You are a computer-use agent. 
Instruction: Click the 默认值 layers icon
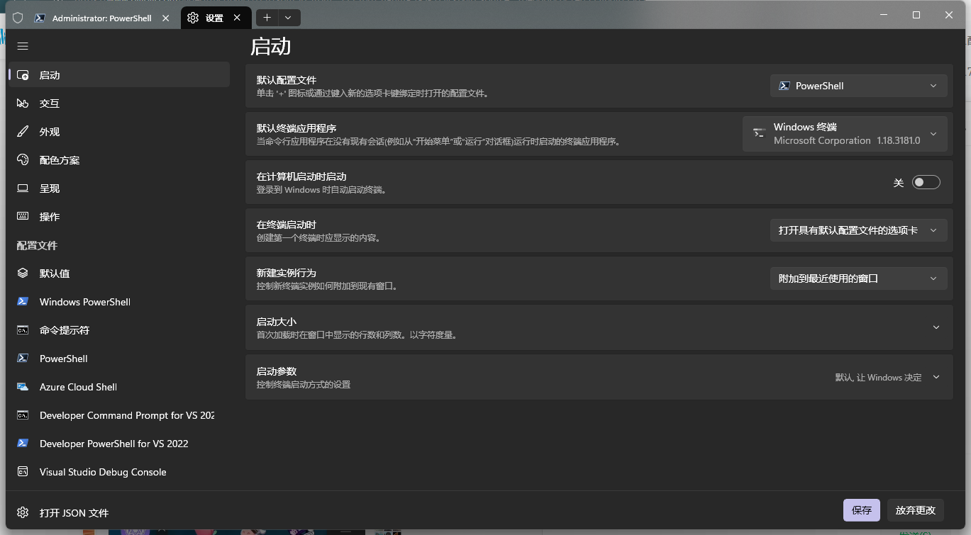coord(23,274)
